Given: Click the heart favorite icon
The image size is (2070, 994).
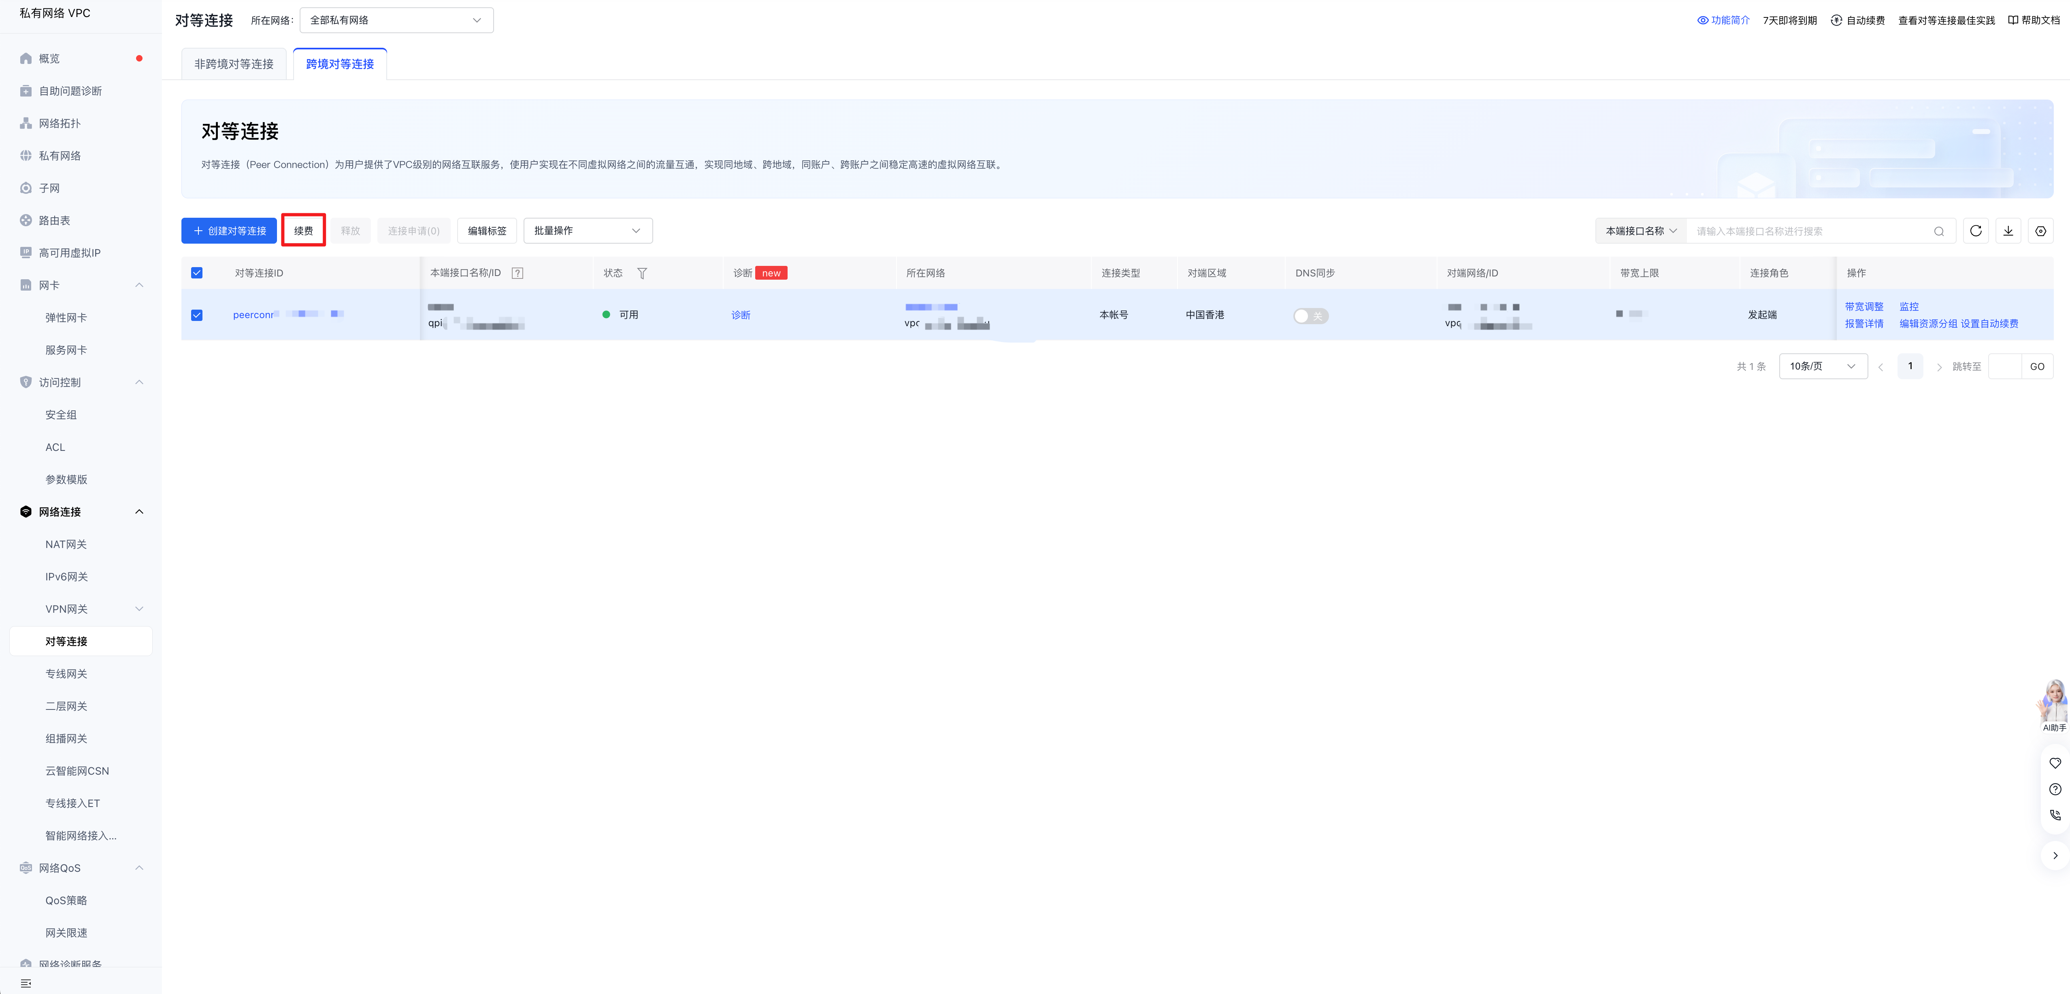Looking at the screenshot, I should (x=2055, y=763).
